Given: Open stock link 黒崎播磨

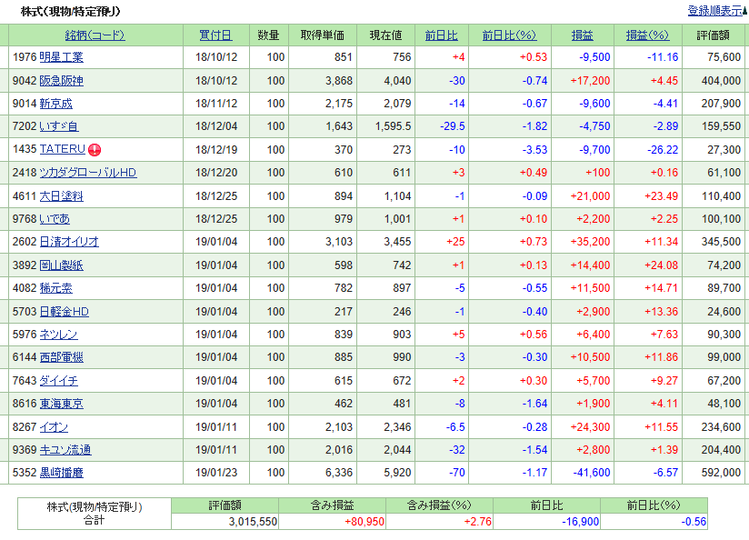Looking at the screenshot, I should click(61, 473).
